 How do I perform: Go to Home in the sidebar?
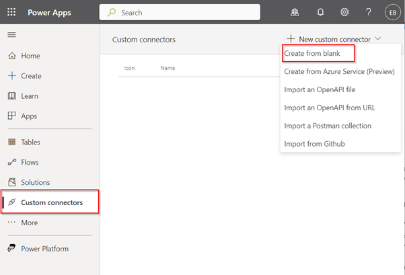[x=30, y=56]
